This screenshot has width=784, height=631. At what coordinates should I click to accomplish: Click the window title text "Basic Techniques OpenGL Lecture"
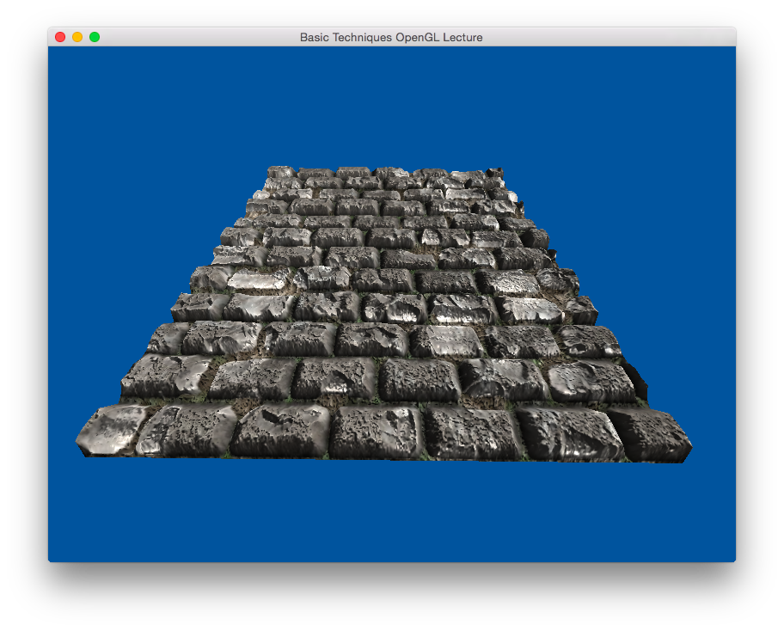point(391,37)
